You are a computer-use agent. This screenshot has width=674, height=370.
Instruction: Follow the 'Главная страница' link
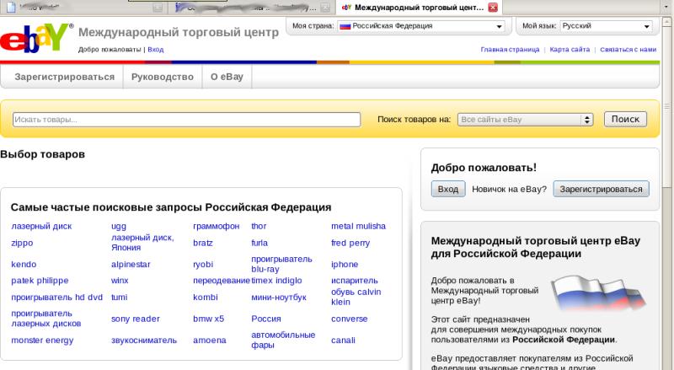tap(510, 50)
